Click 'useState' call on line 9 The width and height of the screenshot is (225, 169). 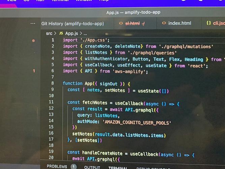tap(148, 91)
